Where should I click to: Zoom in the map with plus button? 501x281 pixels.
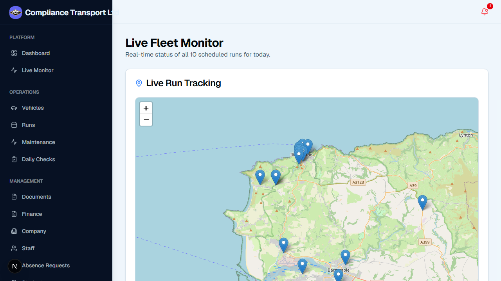(x=146, y=108)
